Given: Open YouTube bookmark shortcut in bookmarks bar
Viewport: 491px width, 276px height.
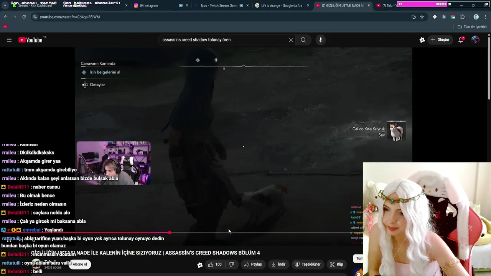Looking at the screenshot, I should click(5, 27).
